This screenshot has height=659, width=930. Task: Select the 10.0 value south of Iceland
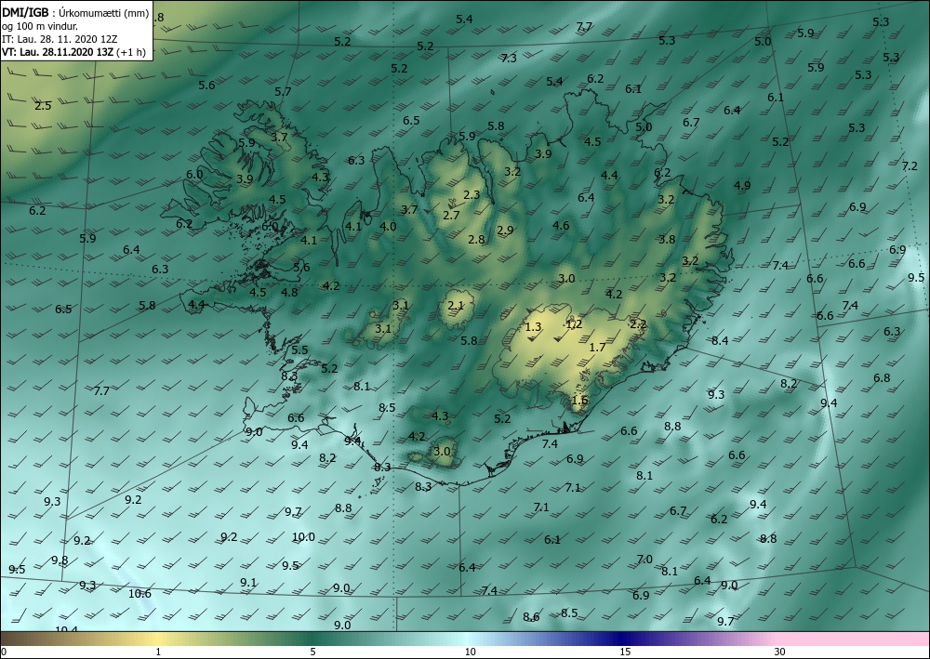pyautogui.click(x=303, y=537)
